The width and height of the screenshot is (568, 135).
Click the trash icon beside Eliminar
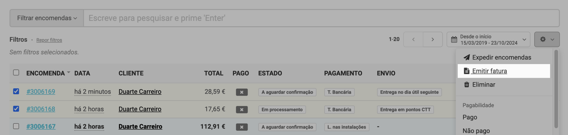[x=467, y=85]
